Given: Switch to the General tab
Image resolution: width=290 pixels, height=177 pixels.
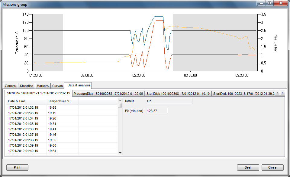Looking at the screenshot, I should (x=11, y=86).
